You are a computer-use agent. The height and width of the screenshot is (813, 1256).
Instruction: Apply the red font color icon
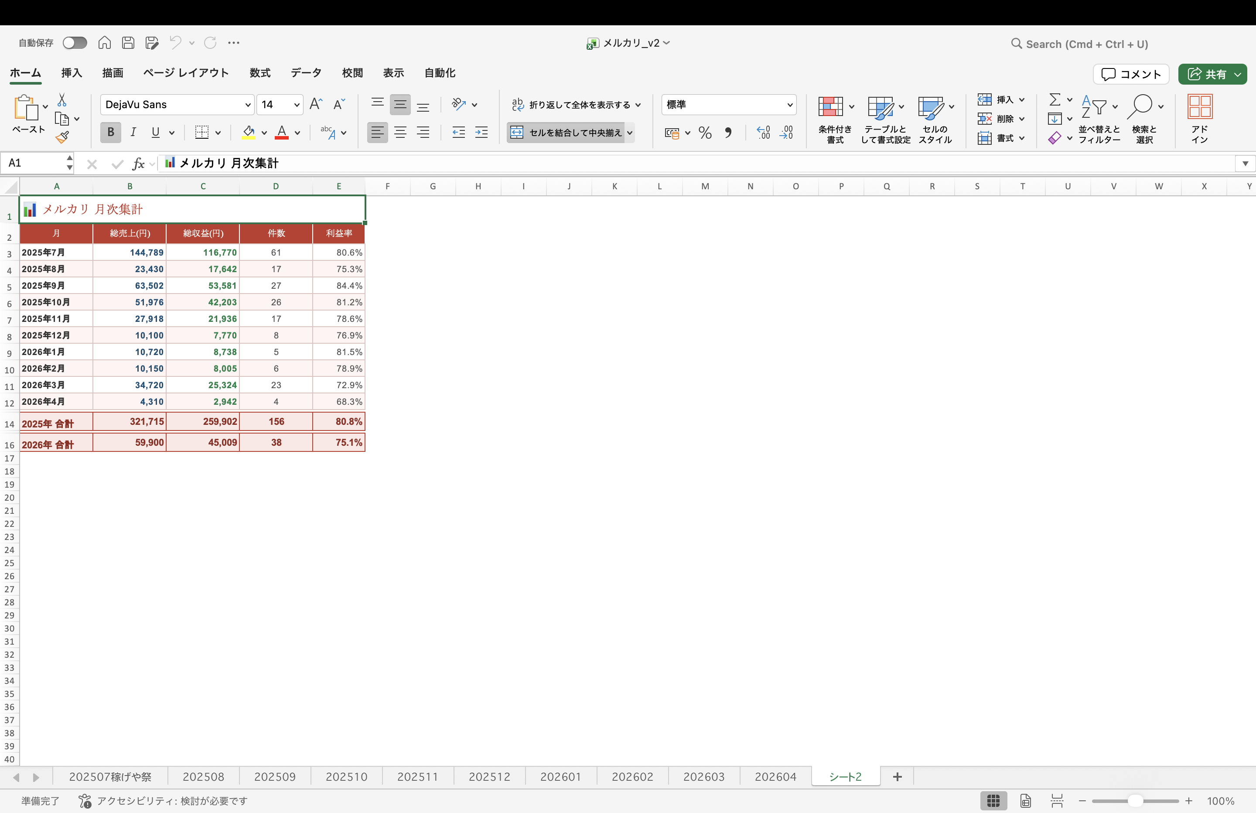point(282,133)
